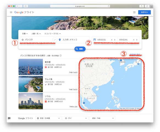Click the 目的地を見る link

click(135, 54)
